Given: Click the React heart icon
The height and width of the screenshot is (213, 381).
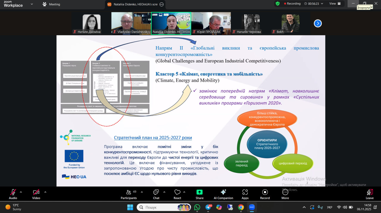Looking at the screenshot, I should (177, 194).
